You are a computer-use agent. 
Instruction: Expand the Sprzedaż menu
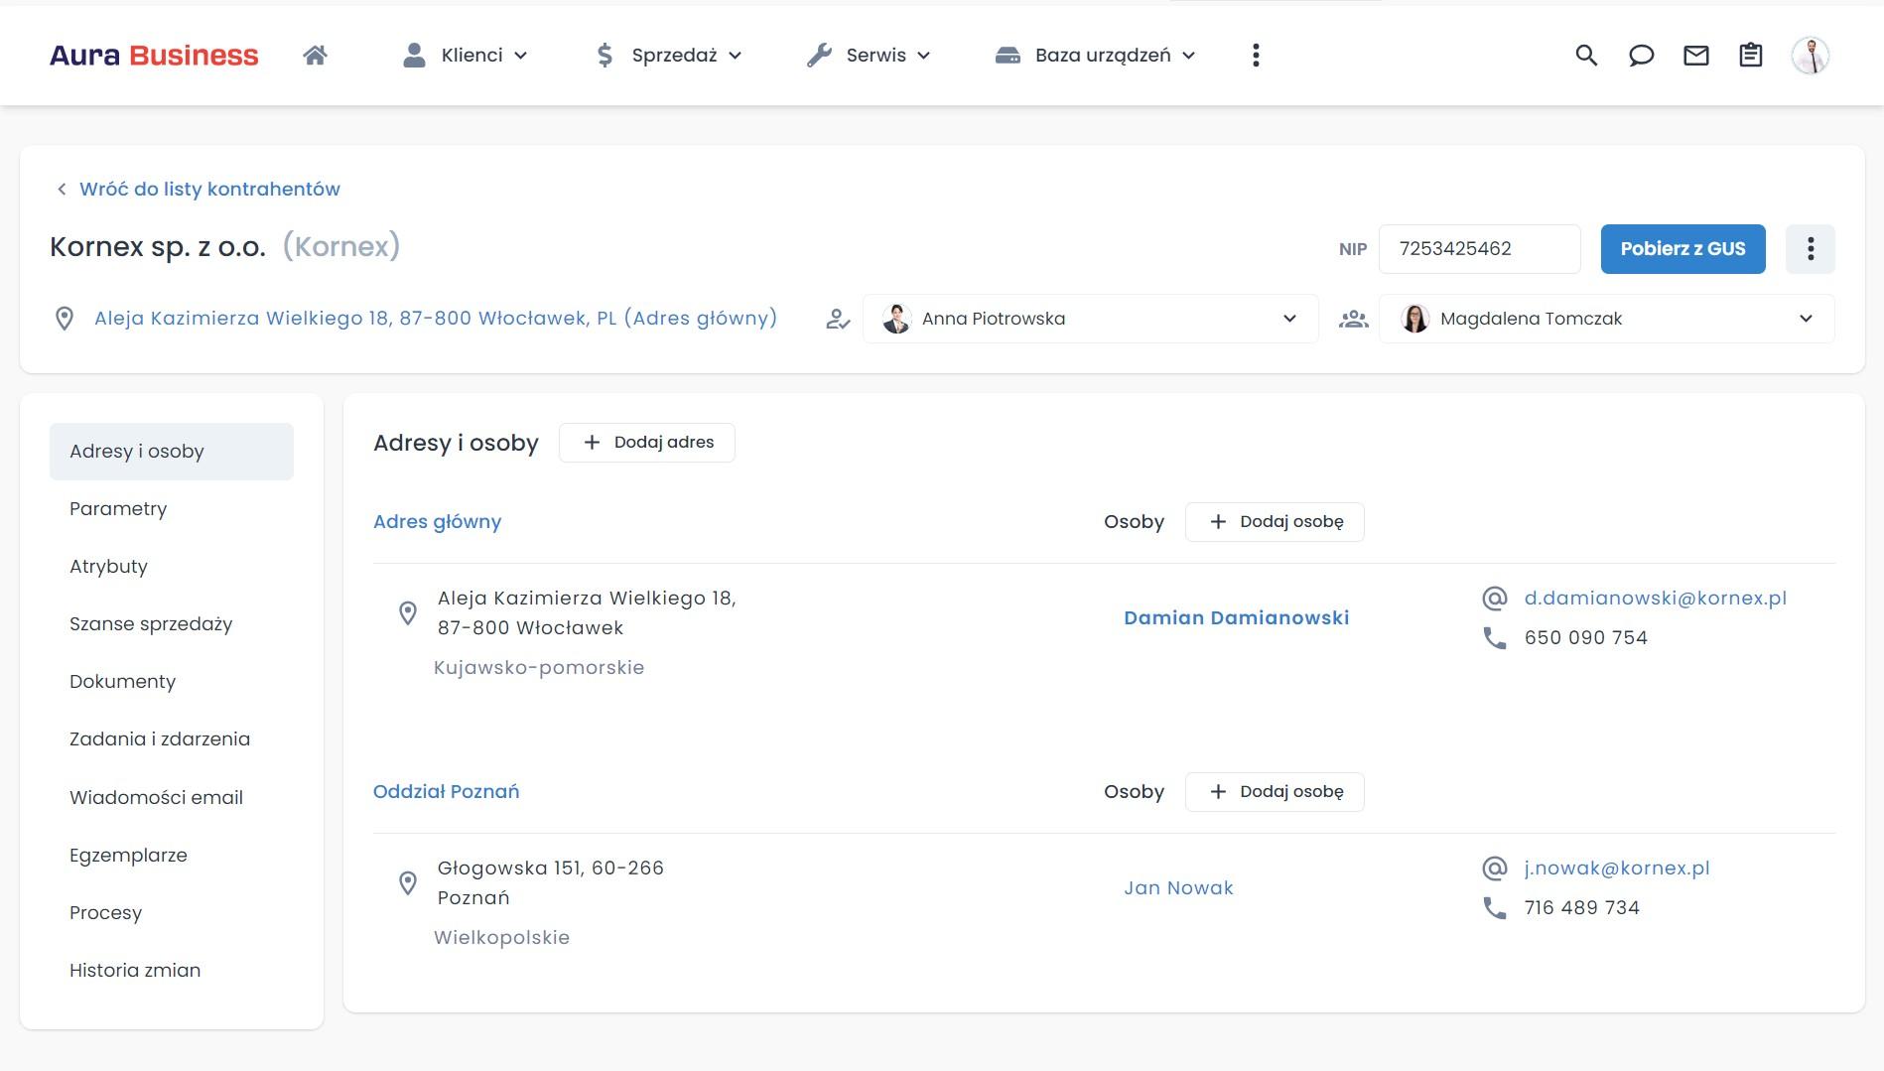(668, 56)
